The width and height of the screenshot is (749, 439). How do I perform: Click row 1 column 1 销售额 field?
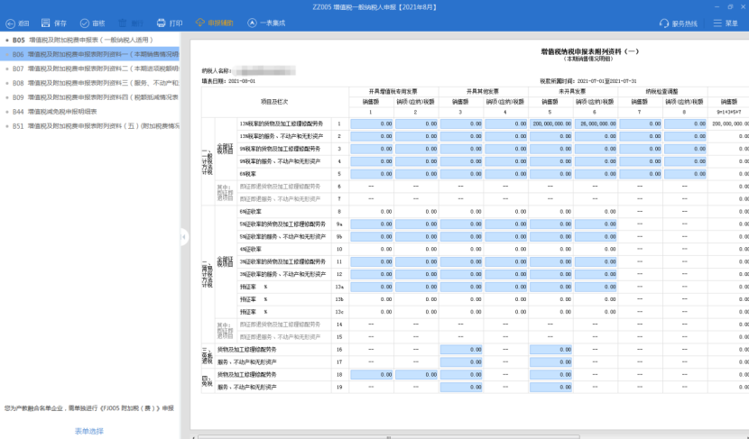pyautogui.click(x=371, y=123)
